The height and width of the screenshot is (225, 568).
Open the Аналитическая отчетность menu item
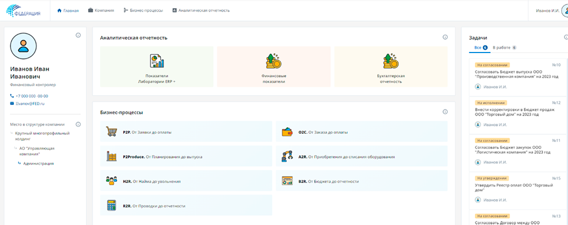201,11
